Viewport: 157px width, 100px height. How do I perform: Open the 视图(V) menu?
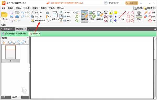tap(19, 8)
